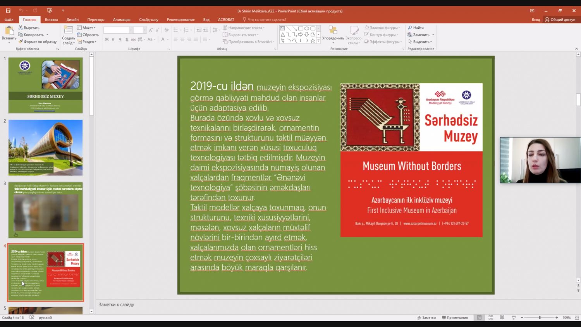Decrease list indent level icon
The height and width of the screenshot is (327, 581).
(199, 30)
